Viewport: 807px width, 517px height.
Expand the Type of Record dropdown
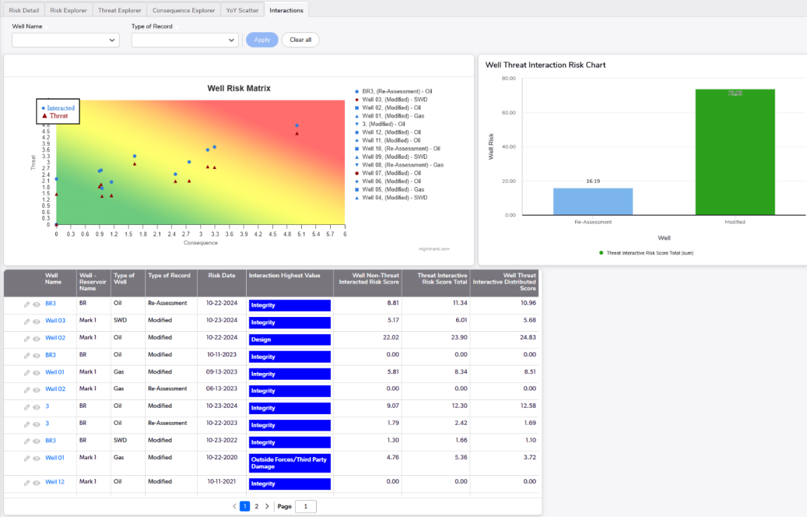tap(185, 40)
